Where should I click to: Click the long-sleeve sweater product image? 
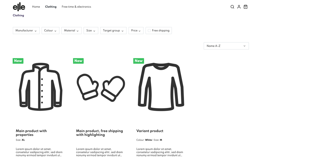tap(161, 87)
